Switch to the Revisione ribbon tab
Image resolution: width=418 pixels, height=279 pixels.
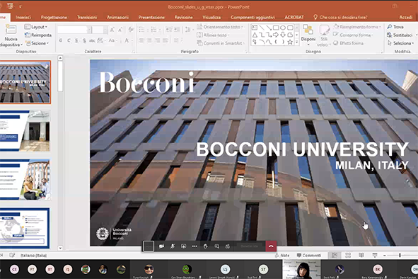point(183,17)
